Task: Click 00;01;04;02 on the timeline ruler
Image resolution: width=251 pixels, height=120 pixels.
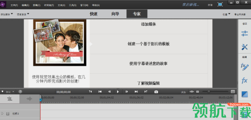Action: (x=107, y=97)
